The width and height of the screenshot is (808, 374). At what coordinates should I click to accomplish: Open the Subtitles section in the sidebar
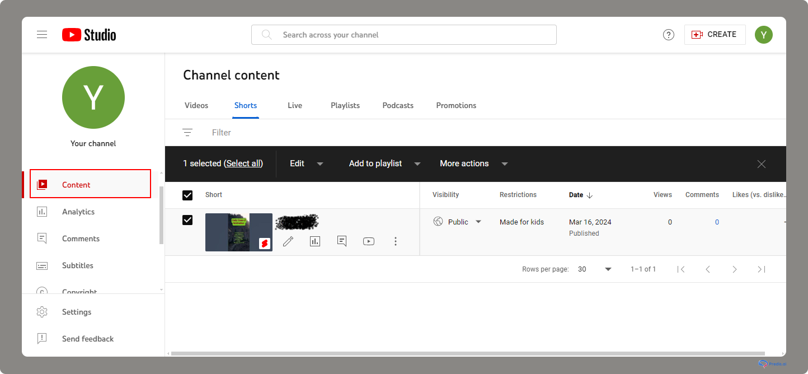(x=78, y=265)
